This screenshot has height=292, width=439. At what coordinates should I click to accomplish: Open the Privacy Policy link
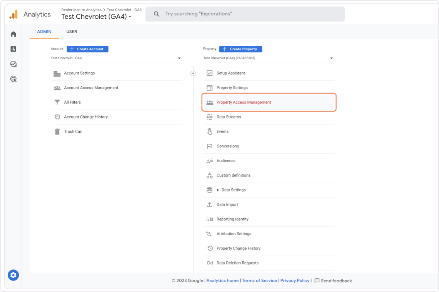295,281
